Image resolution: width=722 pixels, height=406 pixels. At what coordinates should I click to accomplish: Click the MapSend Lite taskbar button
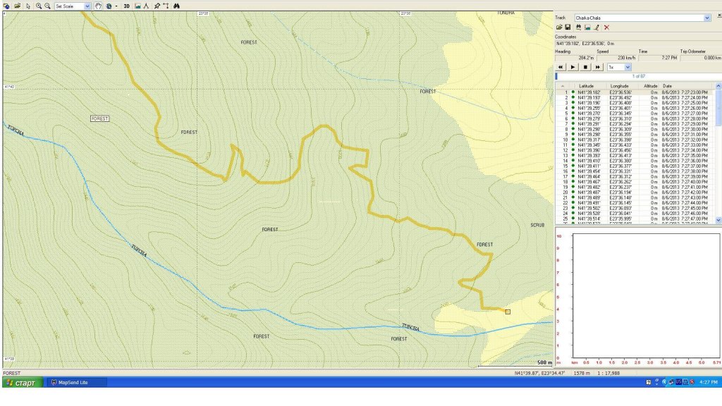pos(77,382)
